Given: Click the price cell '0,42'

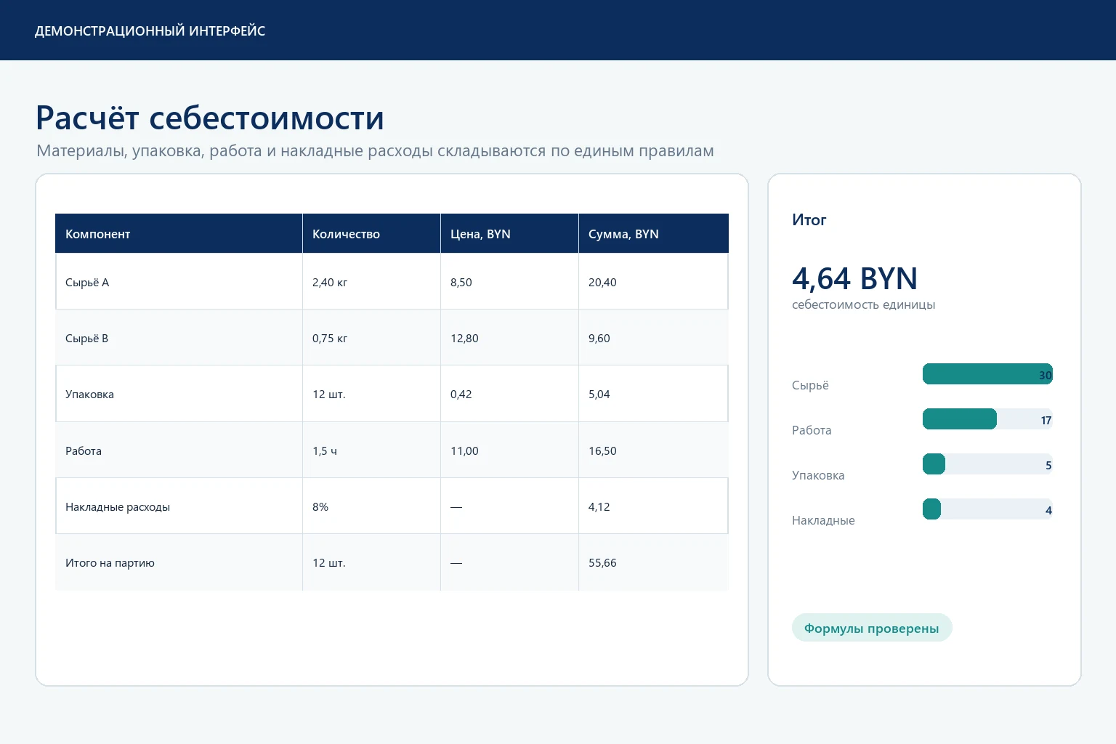Looking at the screenshot, I should point(509,394).
